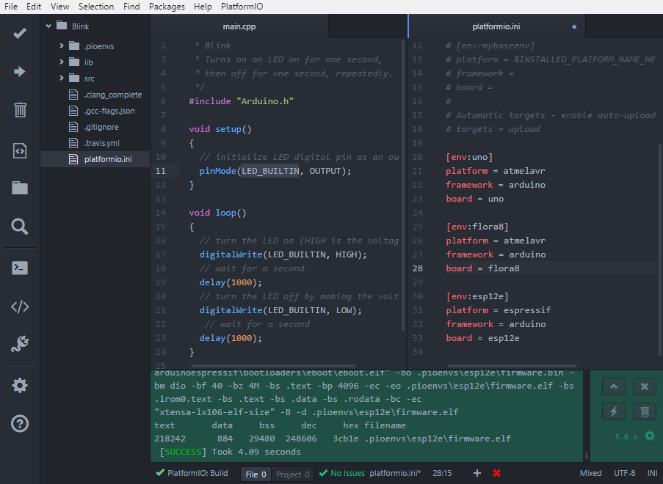Click the Serial Monitor plug icon

coord(20,344)
